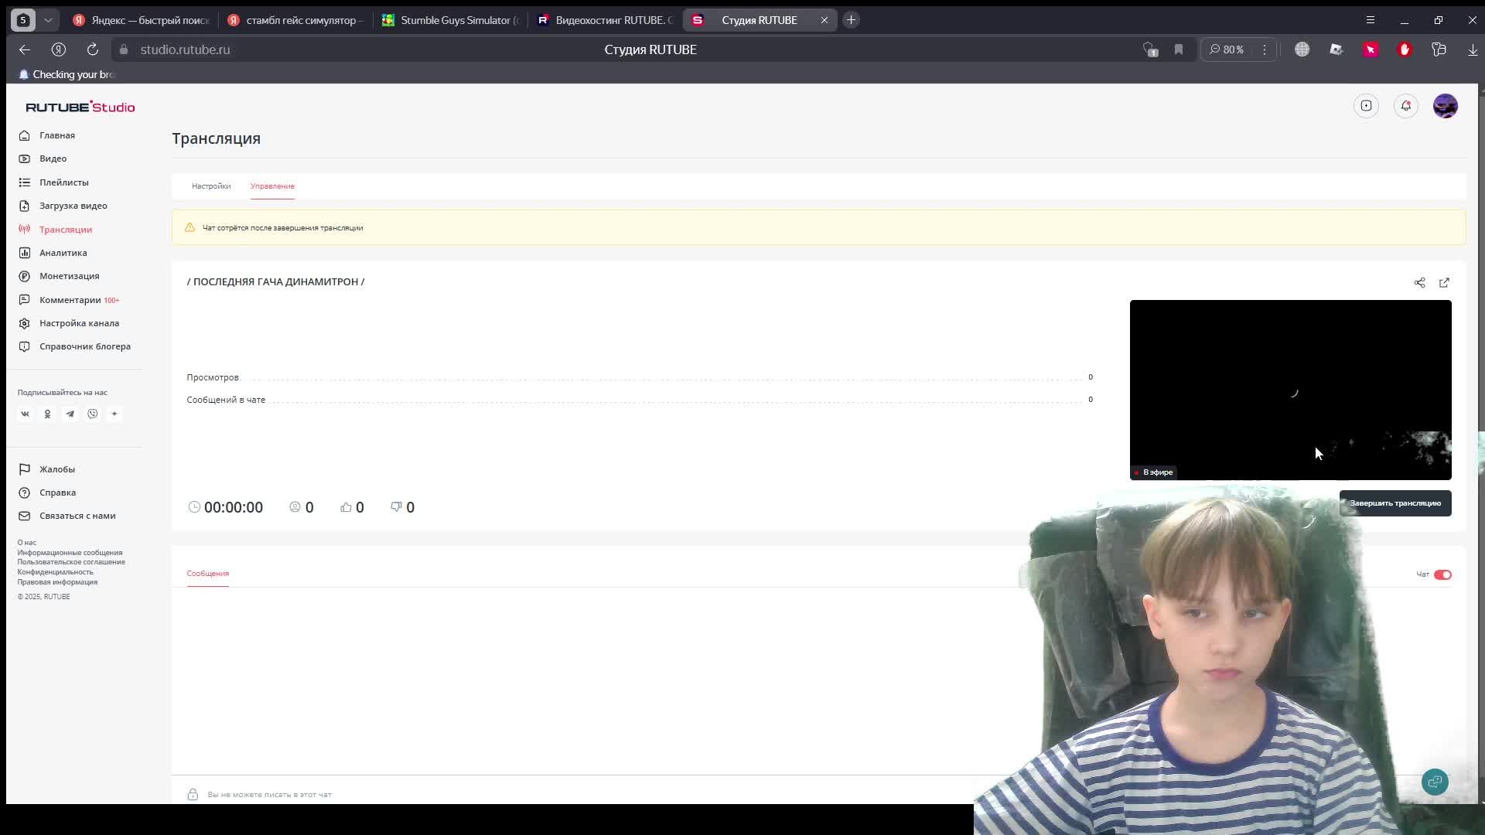Open the О нас footer link
The width and height of the screenshot is (1485, 835).
click(27, 543)
